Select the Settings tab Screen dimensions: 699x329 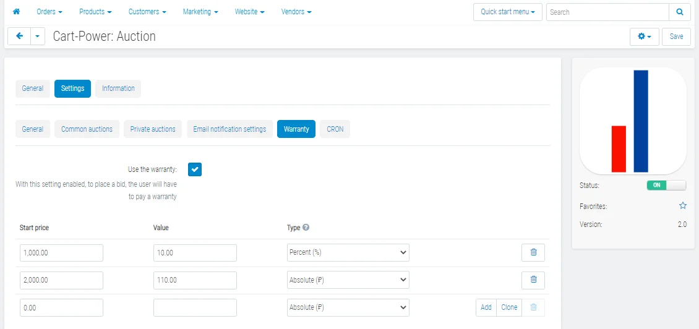[72, 88]
